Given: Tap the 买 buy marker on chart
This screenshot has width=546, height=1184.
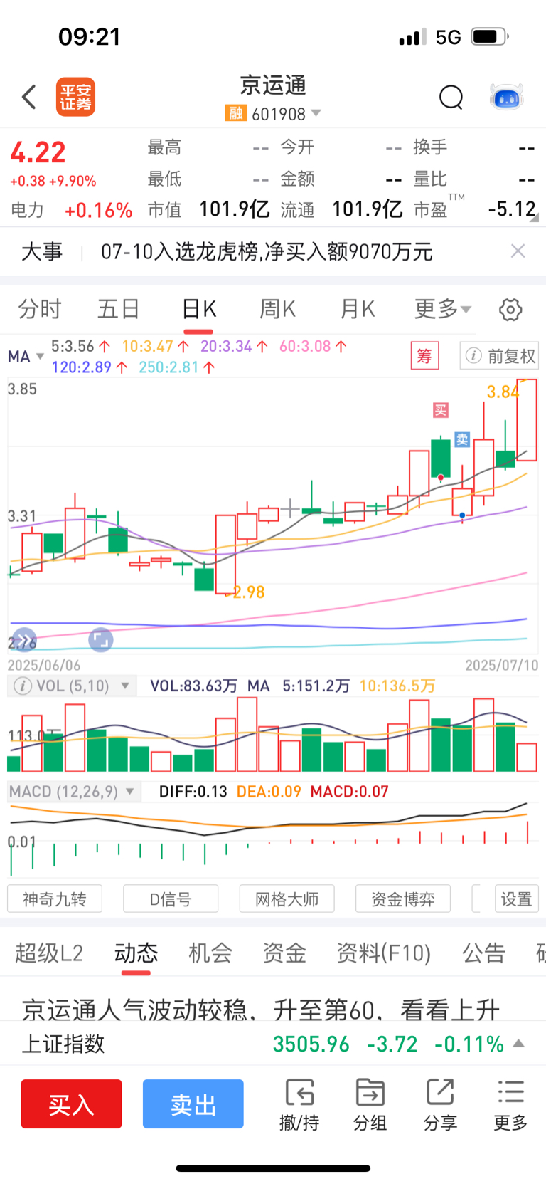Looking at the screenshot, I should pos(441,410).
